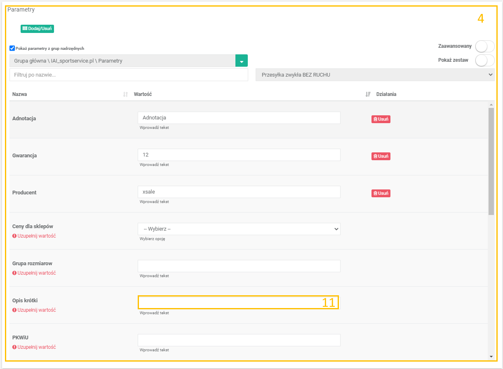The height and width of the screenshot is (369, 503).
Task: Enable the Zaawansowany toggle switch
Action: point(484,46)
